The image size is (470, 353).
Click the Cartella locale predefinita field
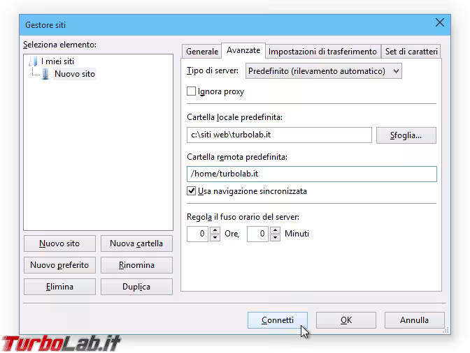[279, 135]
